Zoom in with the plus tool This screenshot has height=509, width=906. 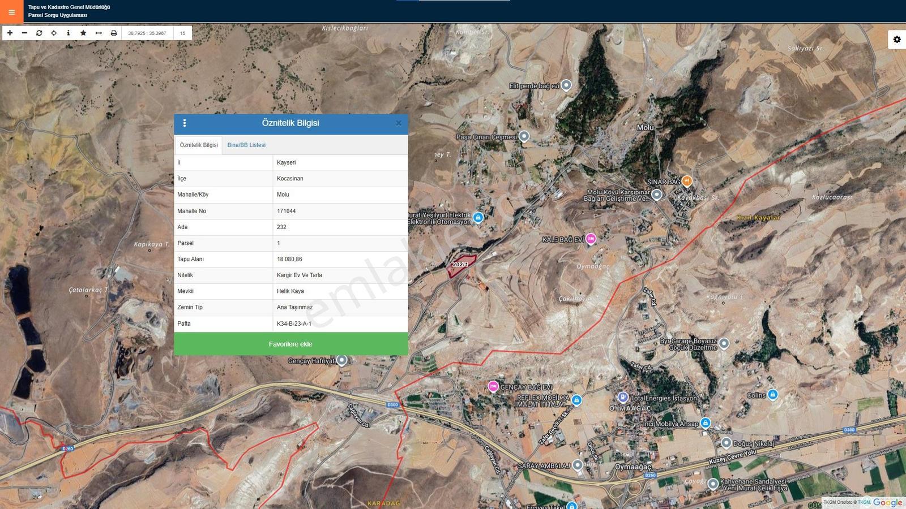[x=10, y=33]
